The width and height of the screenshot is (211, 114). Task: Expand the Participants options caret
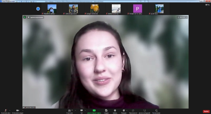pos(75,111)
